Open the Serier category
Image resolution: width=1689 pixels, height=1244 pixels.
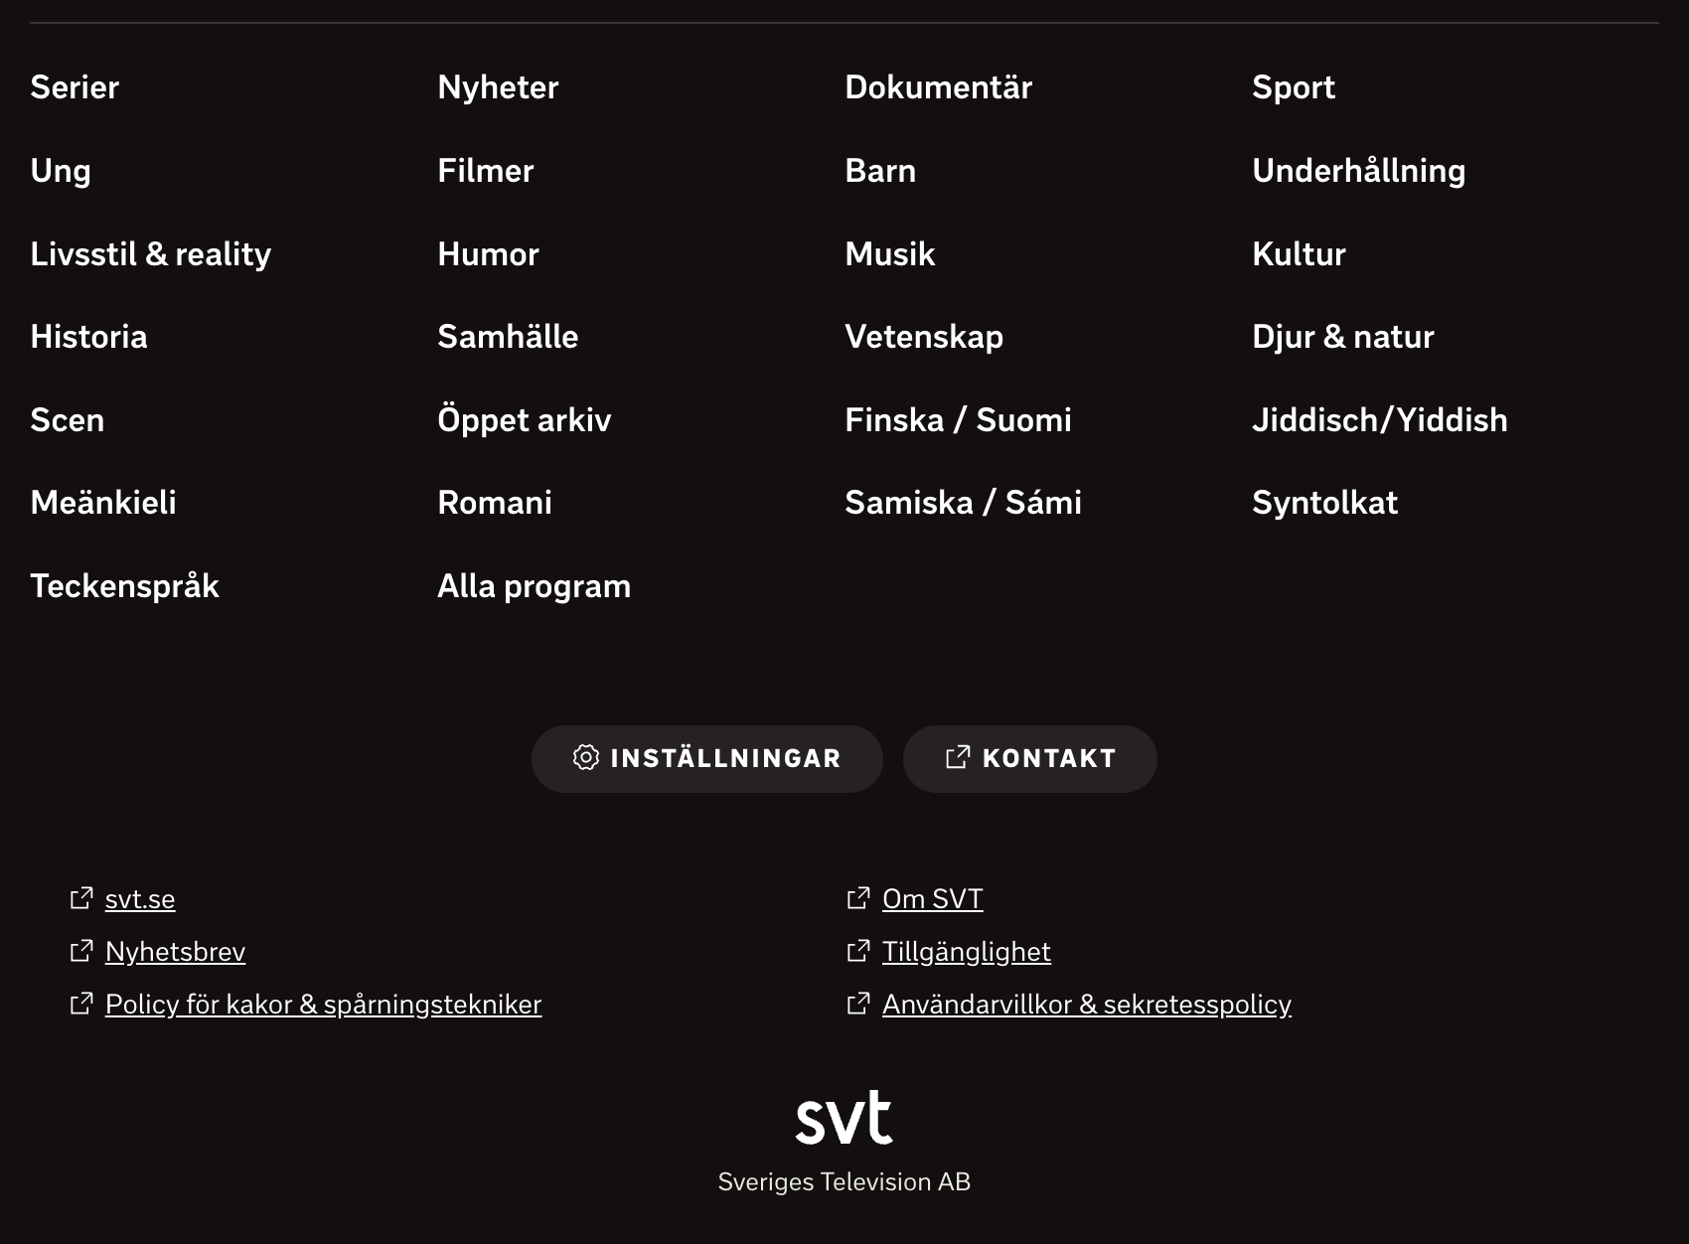click(75, 87)
